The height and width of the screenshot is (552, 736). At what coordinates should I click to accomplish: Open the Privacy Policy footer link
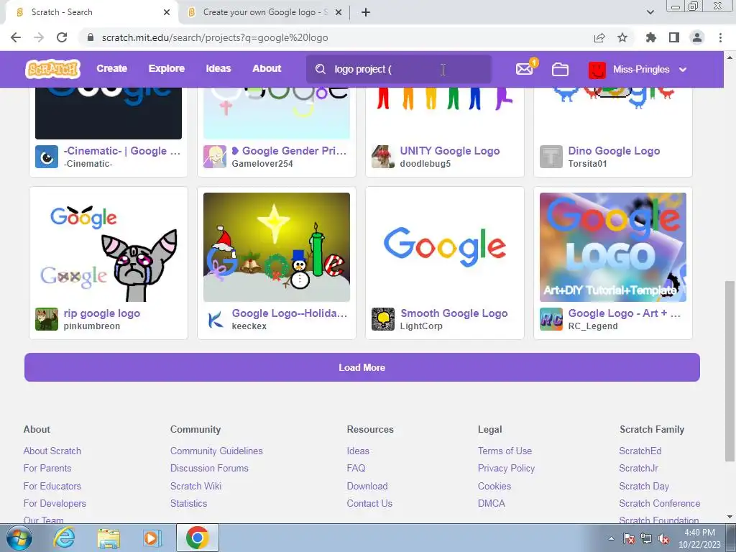point(506,468)
